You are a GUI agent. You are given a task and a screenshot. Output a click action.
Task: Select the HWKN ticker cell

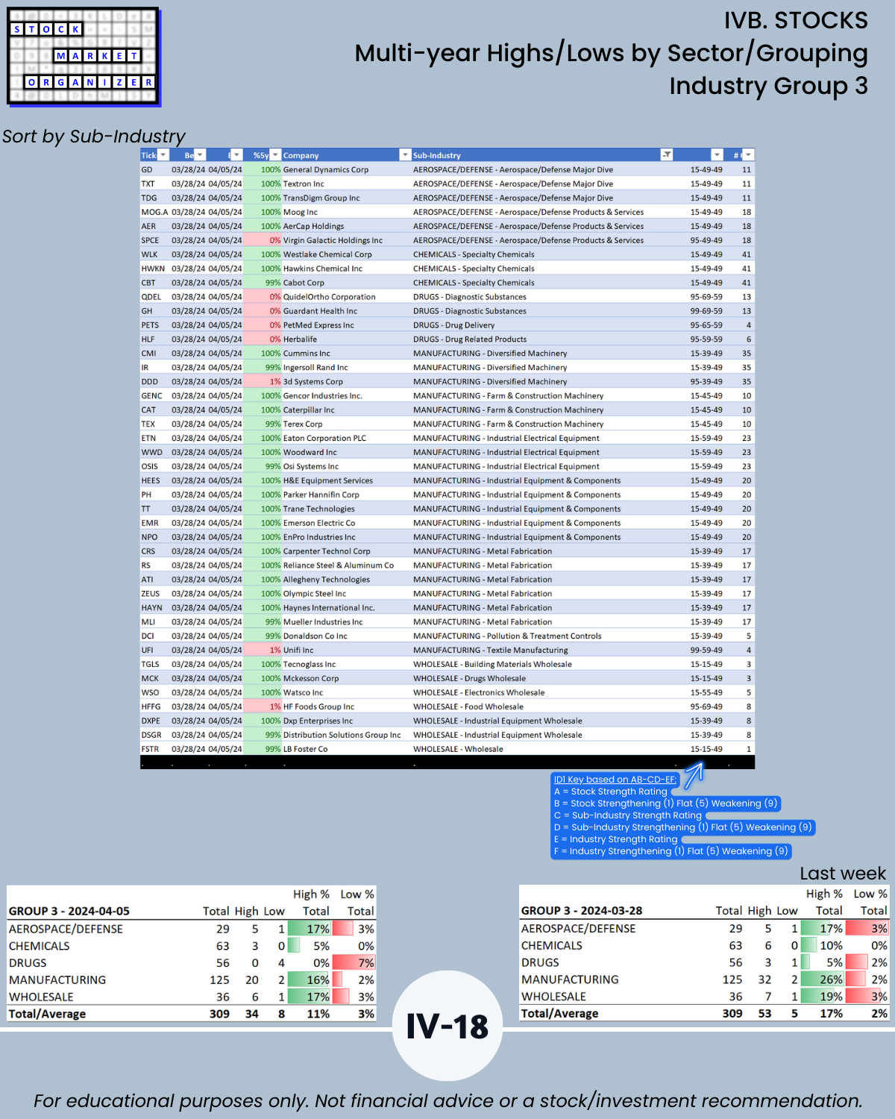tap(153, 269)
